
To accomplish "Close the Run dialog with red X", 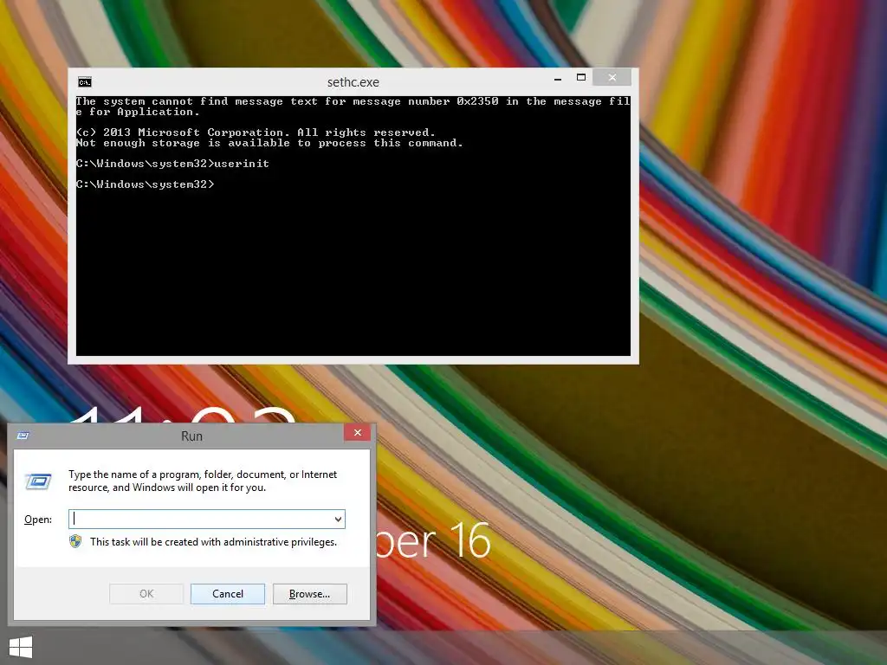I will tap(358, 433).
